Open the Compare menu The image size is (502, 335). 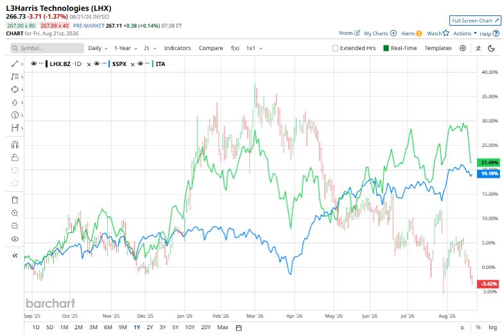211,48
